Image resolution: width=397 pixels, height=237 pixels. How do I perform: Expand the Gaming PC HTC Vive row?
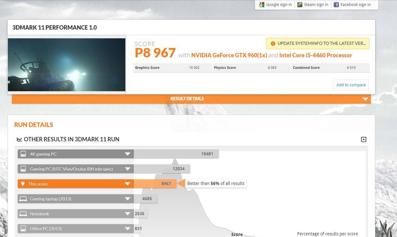(76, 169)
